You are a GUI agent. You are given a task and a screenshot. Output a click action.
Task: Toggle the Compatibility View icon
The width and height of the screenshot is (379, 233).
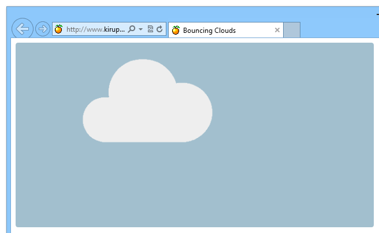pyautogui.click(x=150, y=29)
